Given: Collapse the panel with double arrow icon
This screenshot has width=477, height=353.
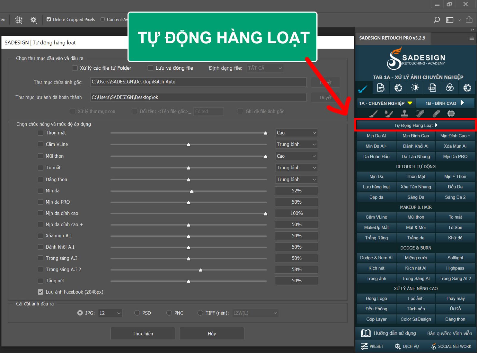Looking at the screenshot, I should [x=473, y=30].
